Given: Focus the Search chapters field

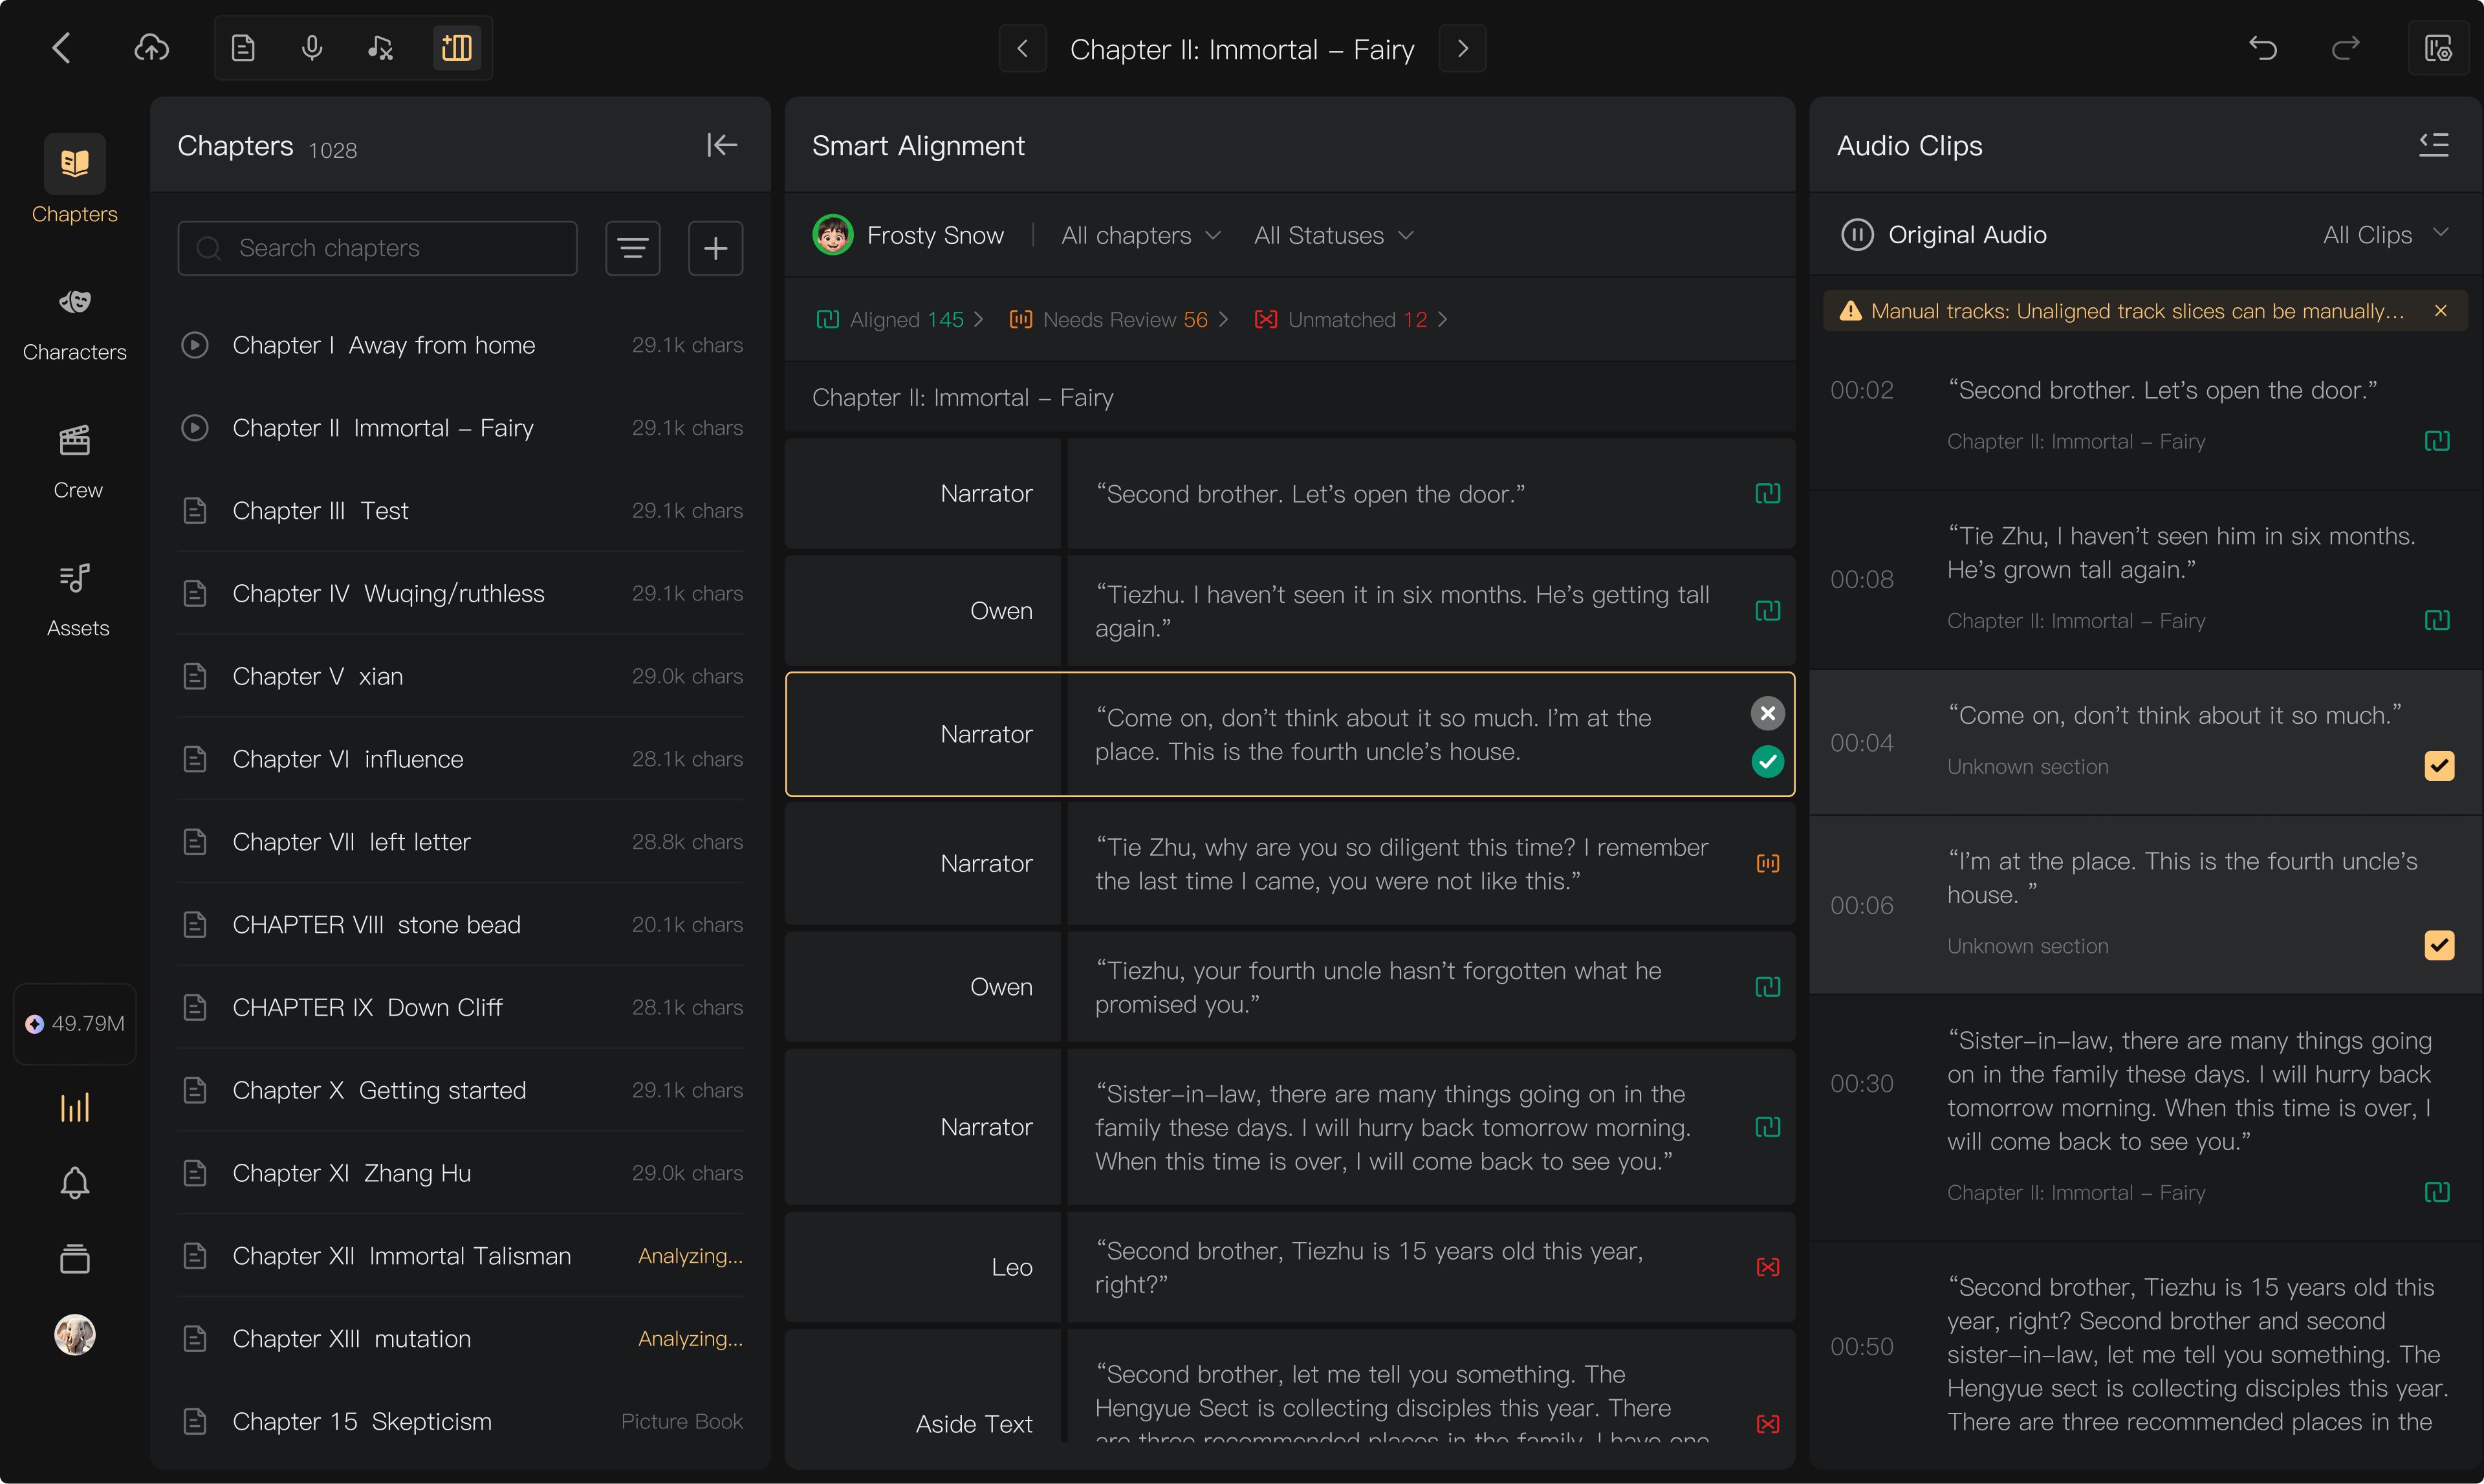Looking at the screenshot, I should point(377,248).
